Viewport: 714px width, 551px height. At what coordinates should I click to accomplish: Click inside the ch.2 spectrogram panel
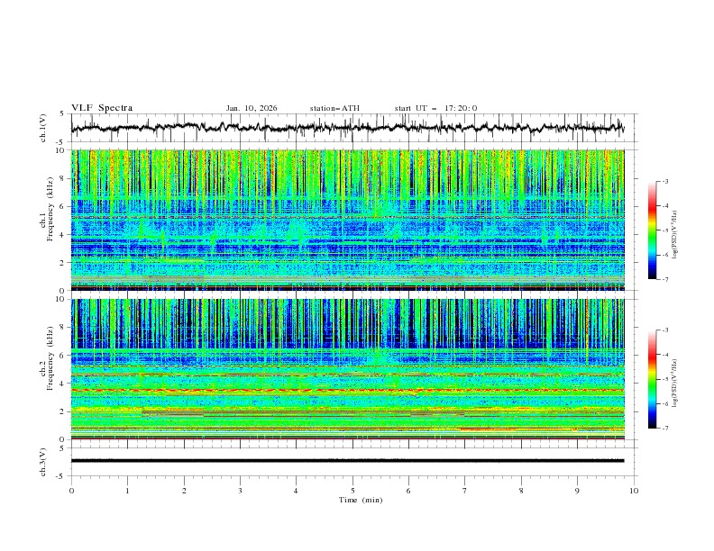pos(352,368)
